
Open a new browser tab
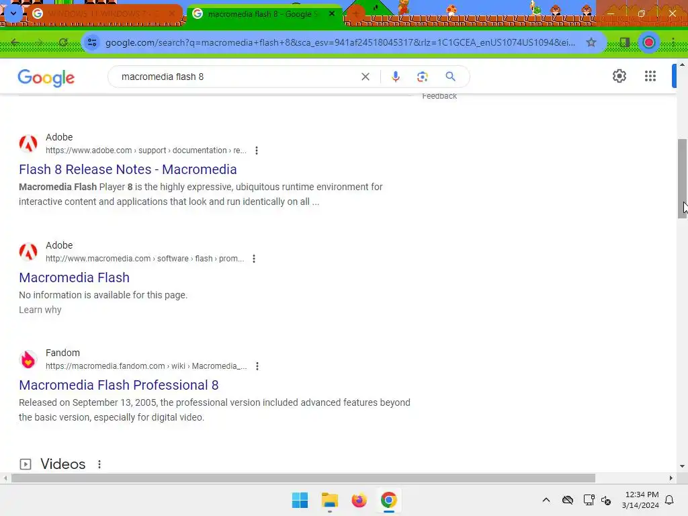point(356,14)
